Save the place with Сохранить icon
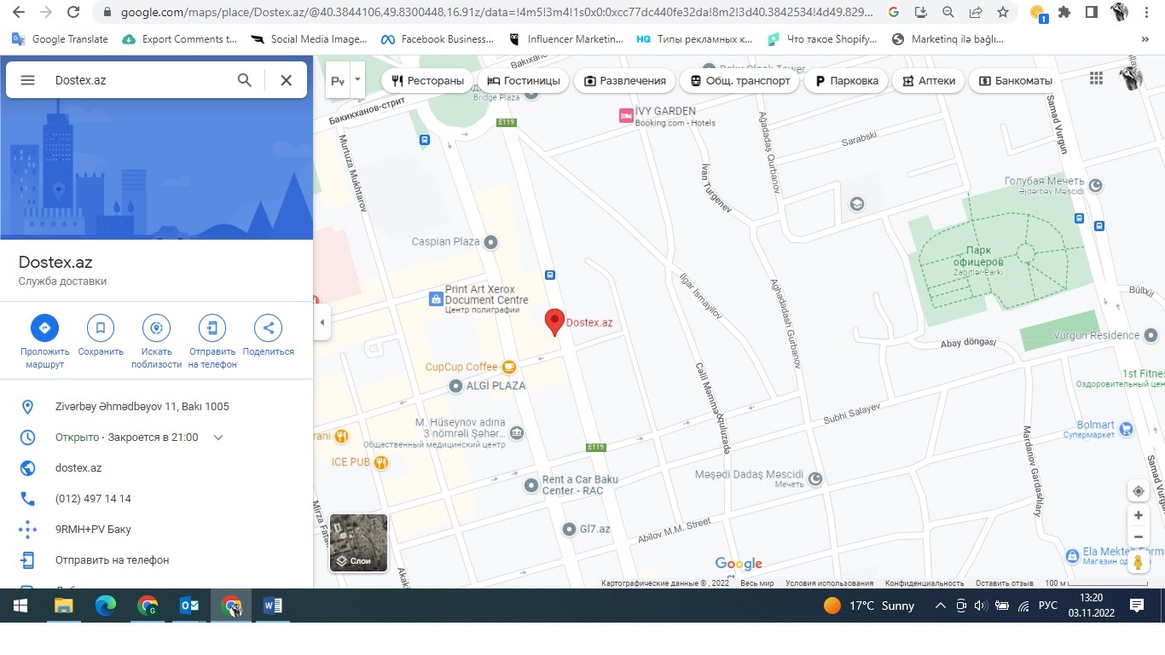Image resolution: width=1165 pixels, height=655 pixels. [101, 327]
